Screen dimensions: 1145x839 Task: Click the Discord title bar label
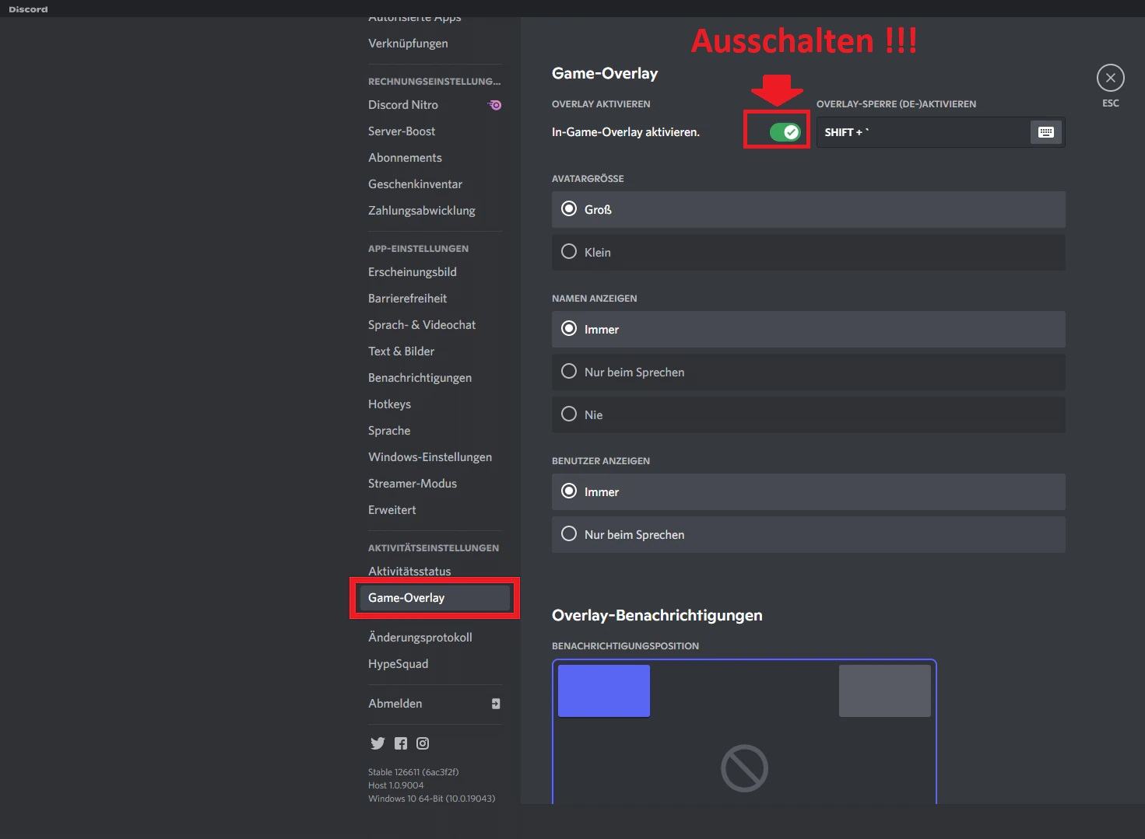point(28,9)
